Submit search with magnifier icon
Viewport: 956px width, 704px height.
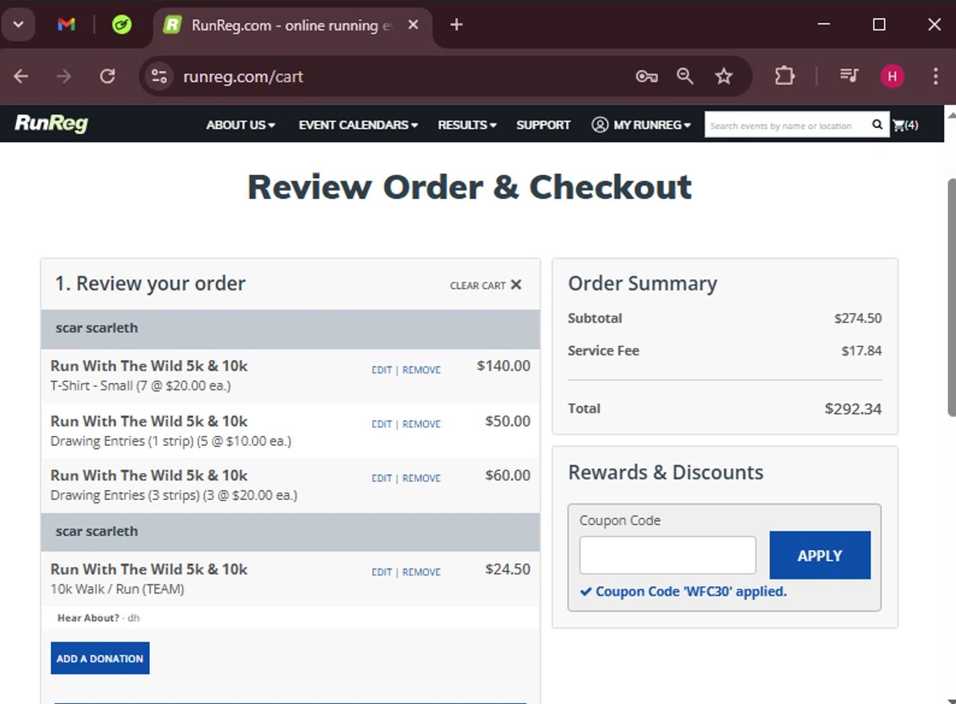(x=878, y=125)
